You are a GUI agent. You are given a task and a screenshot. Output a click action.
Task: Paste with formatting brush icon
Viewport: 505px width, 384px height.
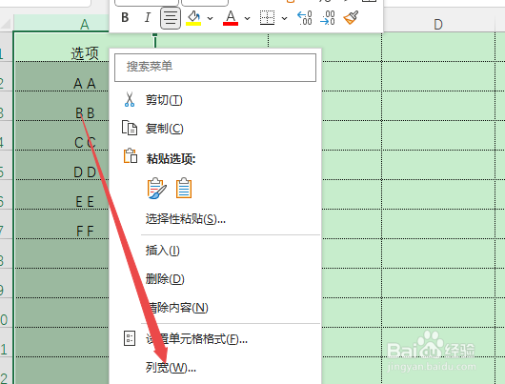[x=157, y=189]
